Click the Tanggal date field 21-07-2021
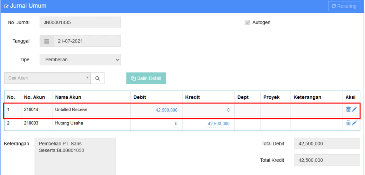This screenshot has height=175, width=365. click(x=87, y=41)
